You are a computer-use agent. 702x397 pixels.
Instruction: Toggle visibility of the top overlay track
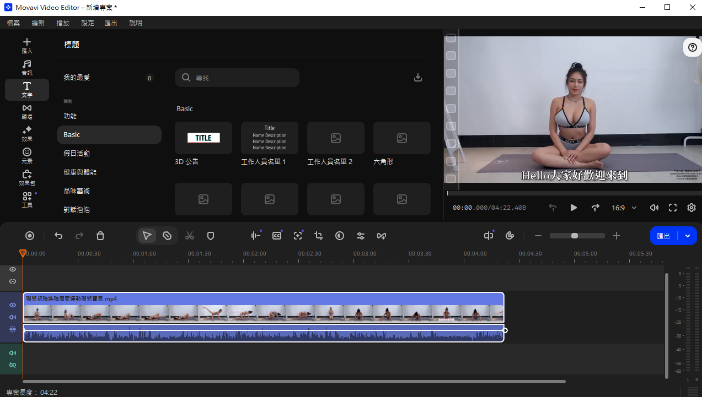(13, 269)
